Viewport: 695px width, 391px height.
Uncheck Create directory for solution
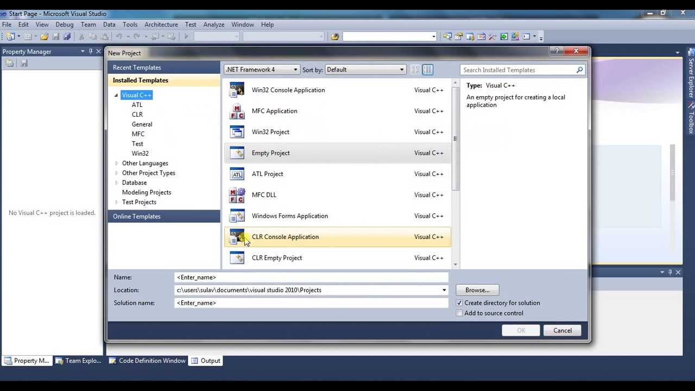[459, 303]
